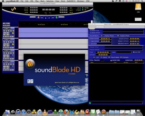
Task: Open the yellow Burn disc app in the Dock
Action: [x=34, y=112]
